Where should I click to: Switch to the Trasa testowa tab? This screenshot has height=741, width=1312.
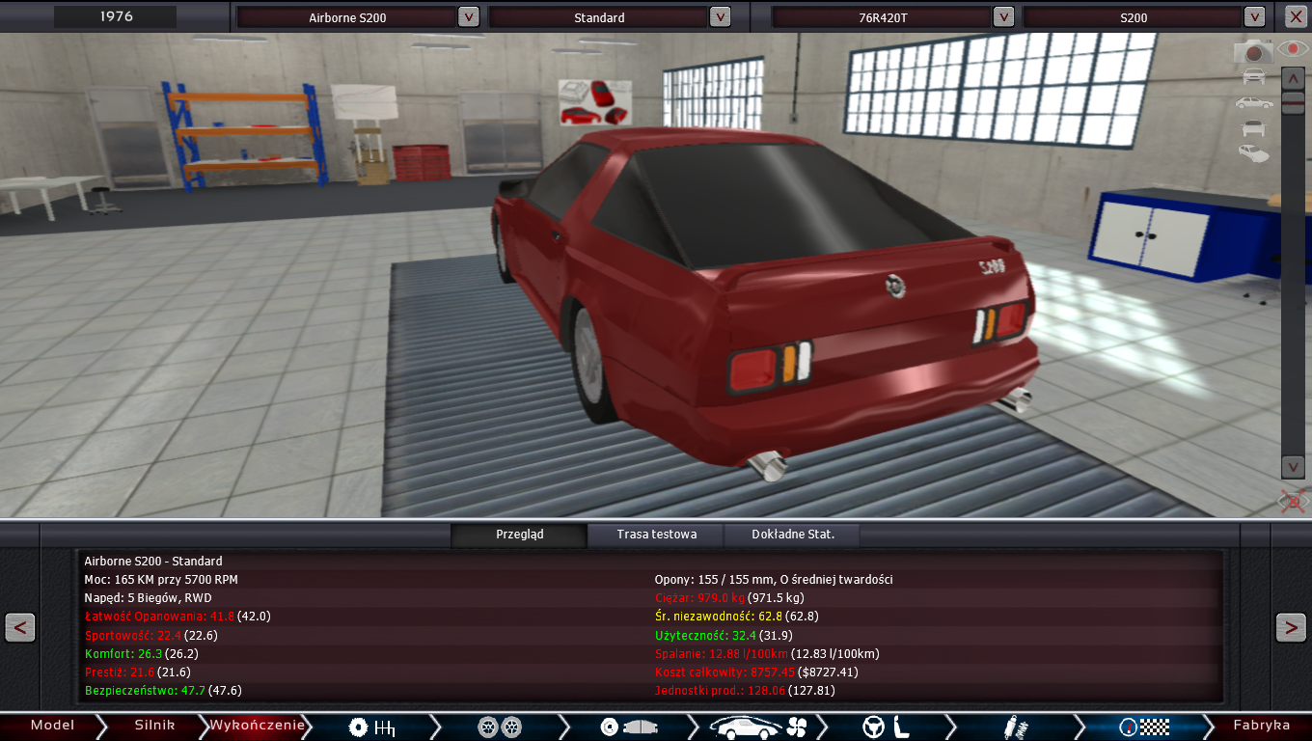tap(656, 535)
